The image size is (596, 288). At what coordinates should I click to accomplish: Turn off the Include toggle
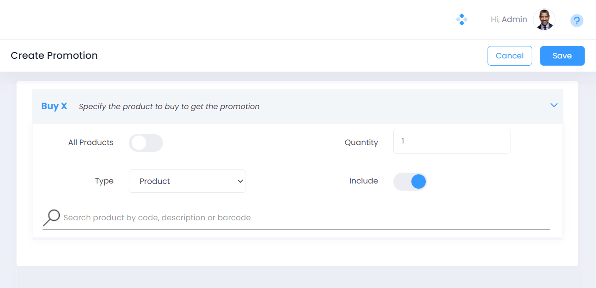[410, 181]
